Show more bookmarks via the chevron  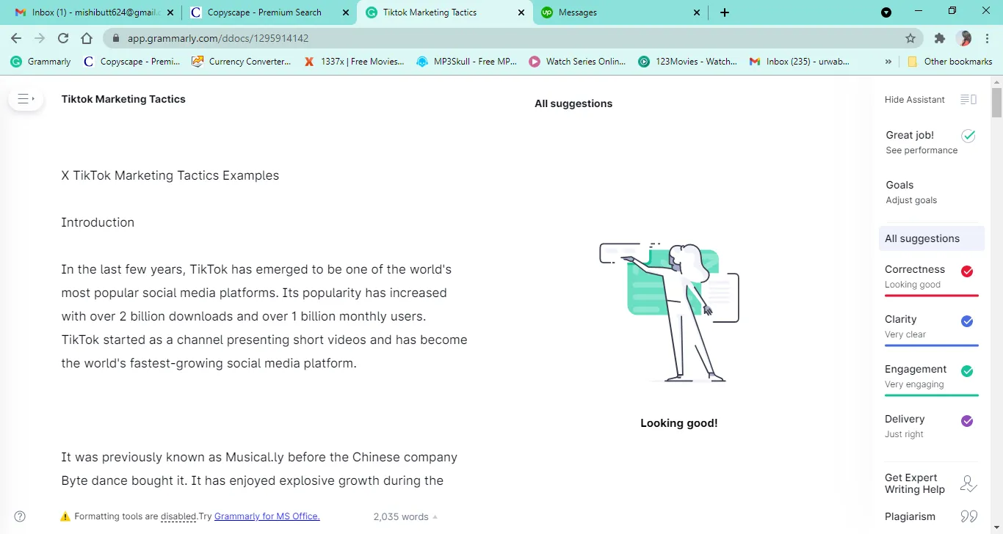888,62
